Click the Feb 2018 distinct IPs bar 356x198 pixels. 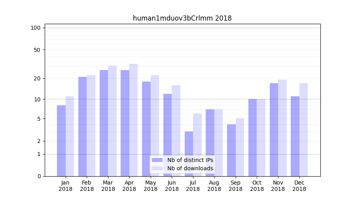pos(82,126)
